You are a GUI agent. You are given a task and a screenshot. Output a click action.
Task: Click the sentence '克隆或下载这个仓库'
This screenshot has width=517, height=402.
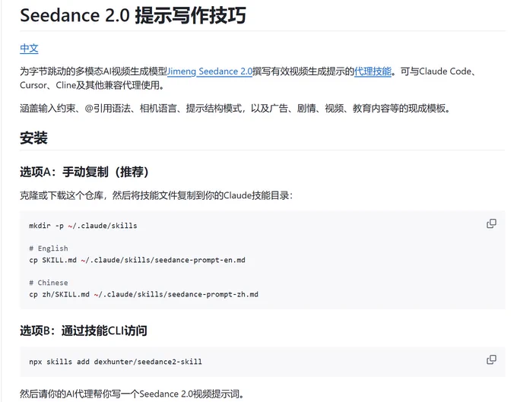click(x=157, y=195)
